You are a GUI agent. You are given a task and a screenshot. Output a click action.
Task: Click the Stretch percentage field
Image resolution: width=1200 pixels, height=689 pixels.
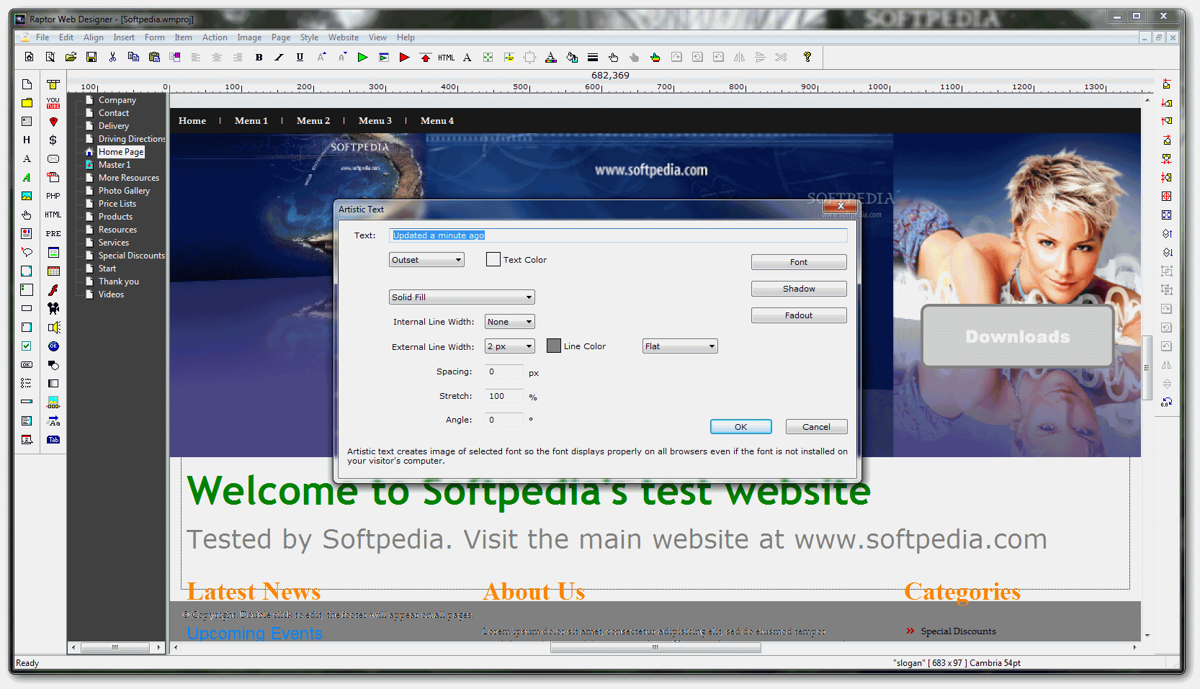504,396
